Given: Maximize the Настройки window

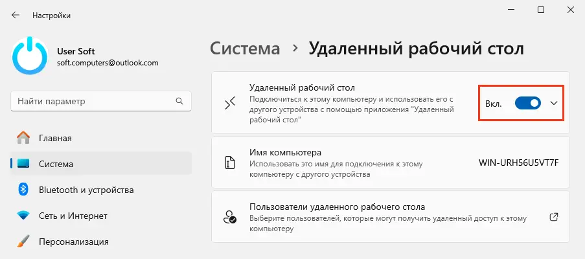Looking at the screenshot, I should point(541,10).
